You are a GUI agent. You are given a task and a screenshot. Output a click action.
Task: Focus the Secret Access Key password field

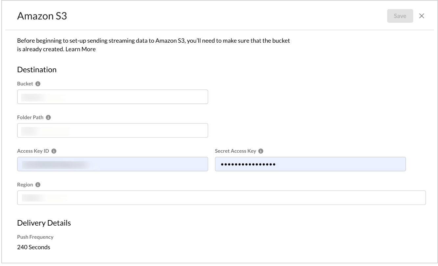point(310,164)
